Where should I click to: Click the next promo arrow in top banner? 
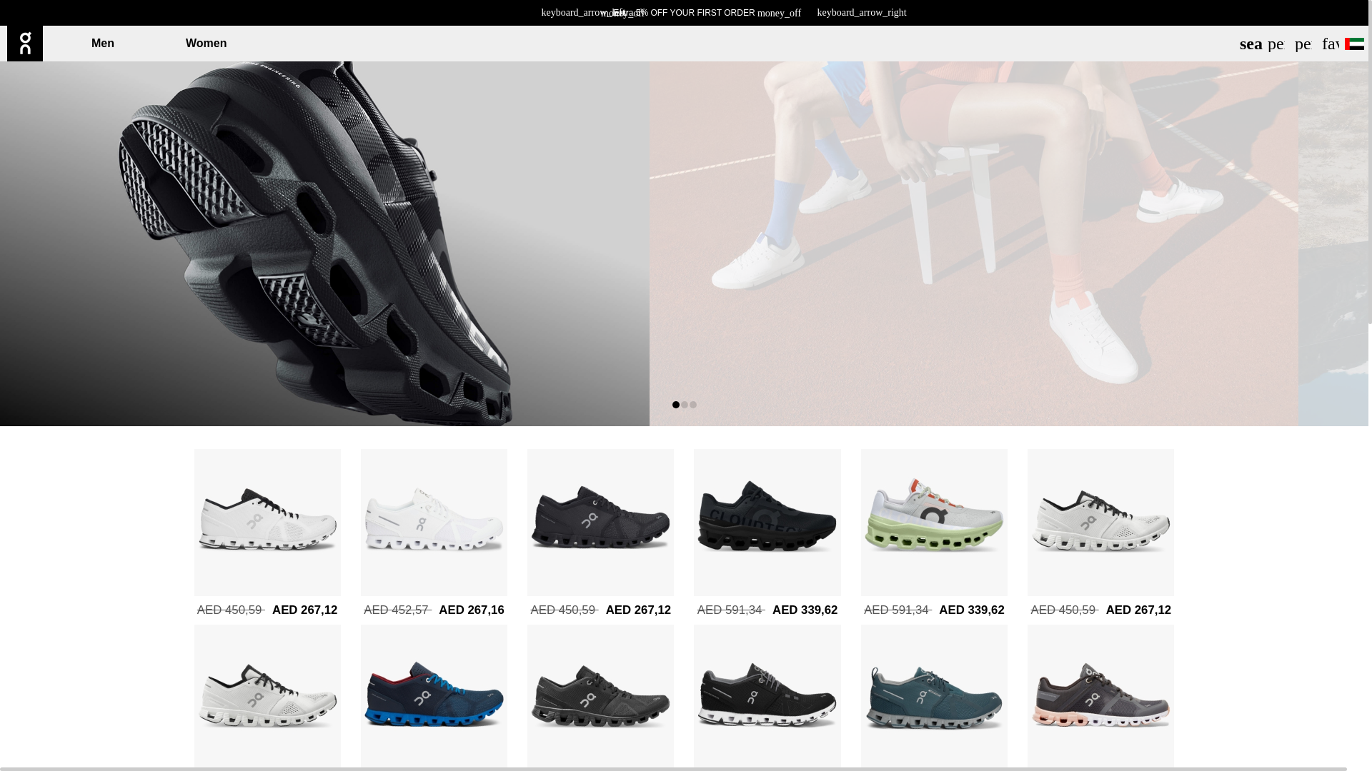click(862, 13)
